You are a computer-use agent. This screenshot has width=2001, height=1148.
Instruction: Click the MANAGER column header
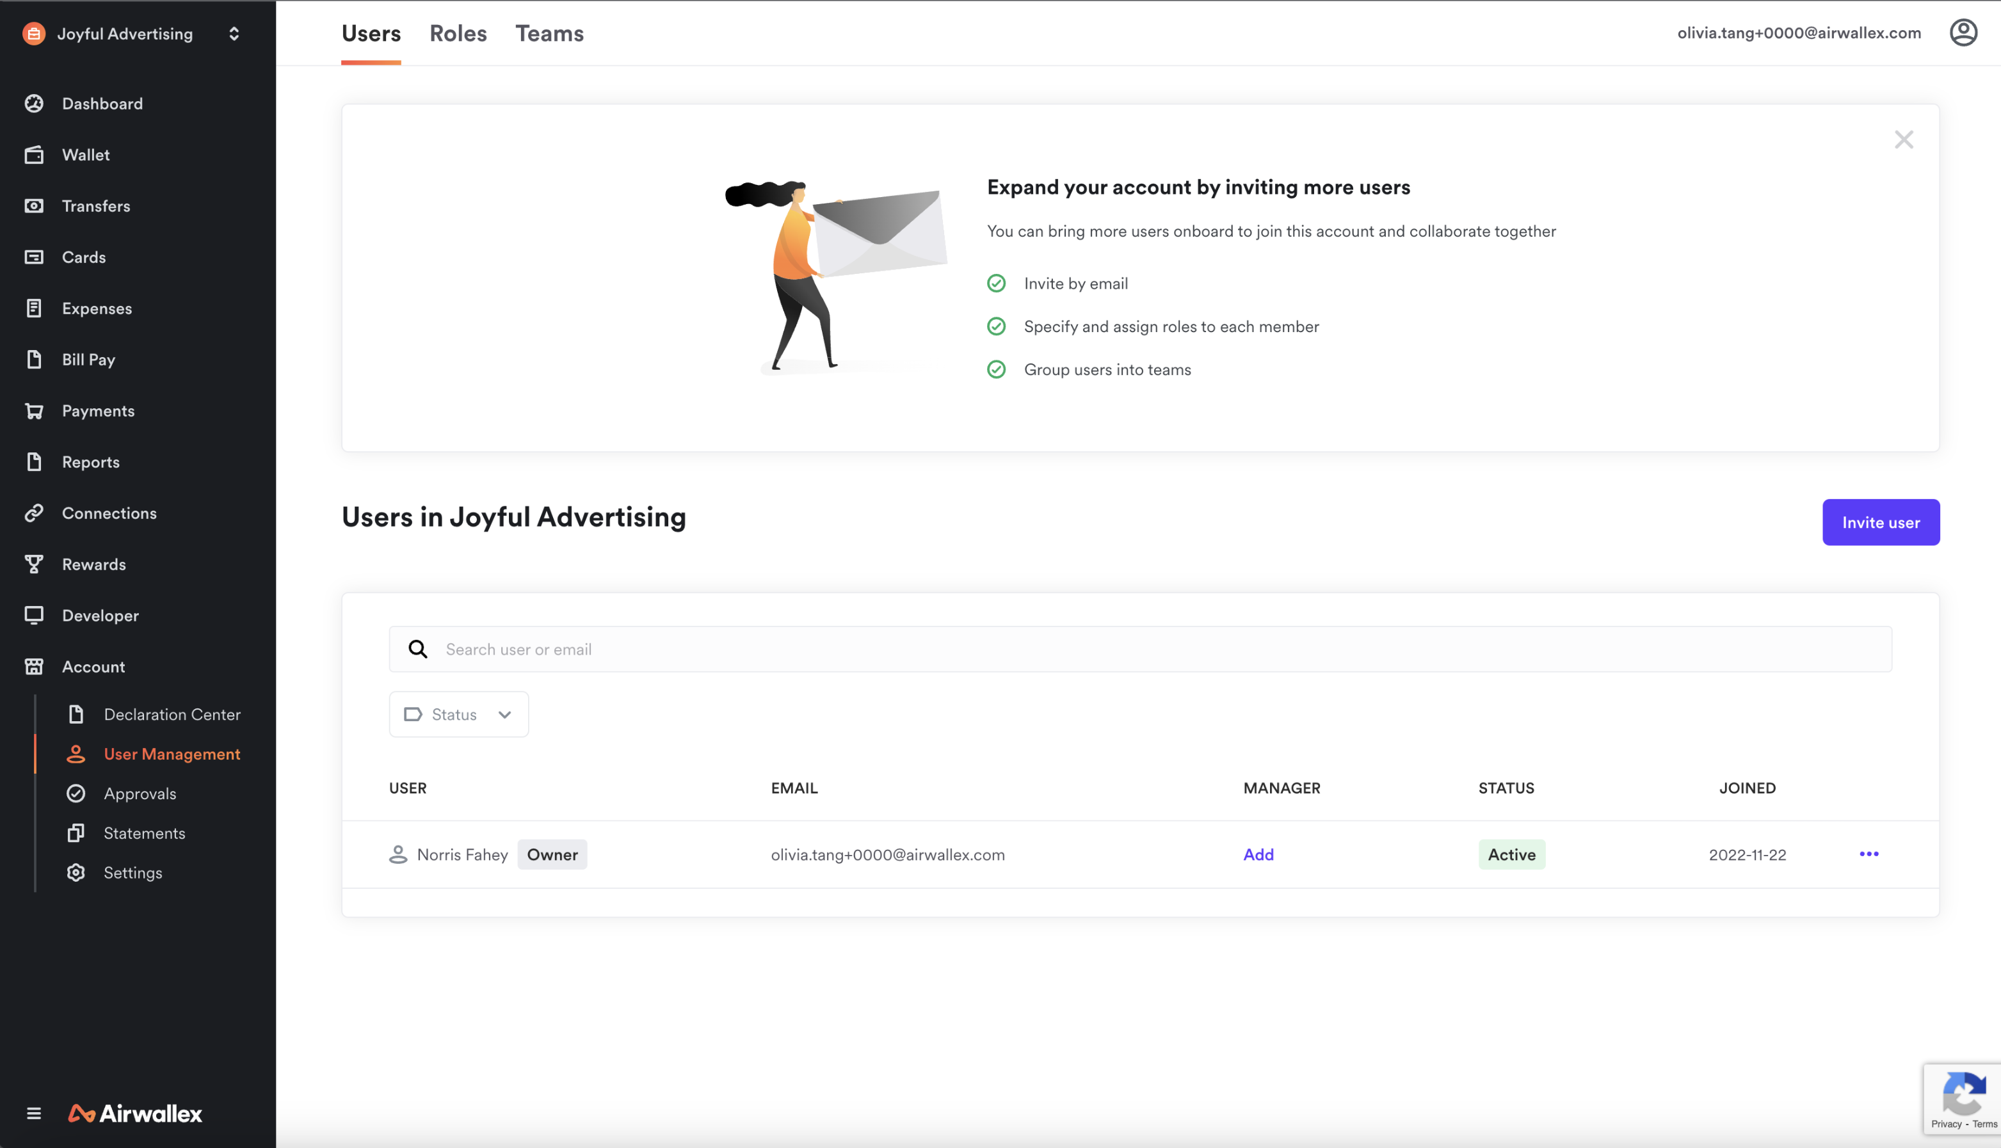tap(1282, 788)
